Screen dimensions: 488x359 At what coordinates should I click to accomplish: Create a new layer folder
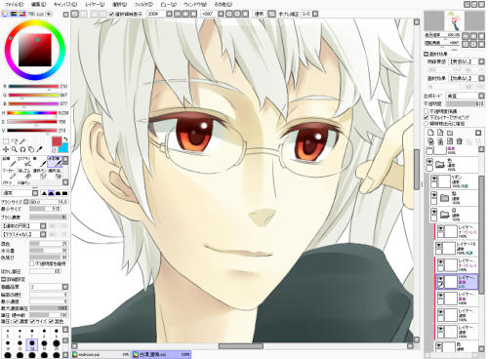click(450, 133)
